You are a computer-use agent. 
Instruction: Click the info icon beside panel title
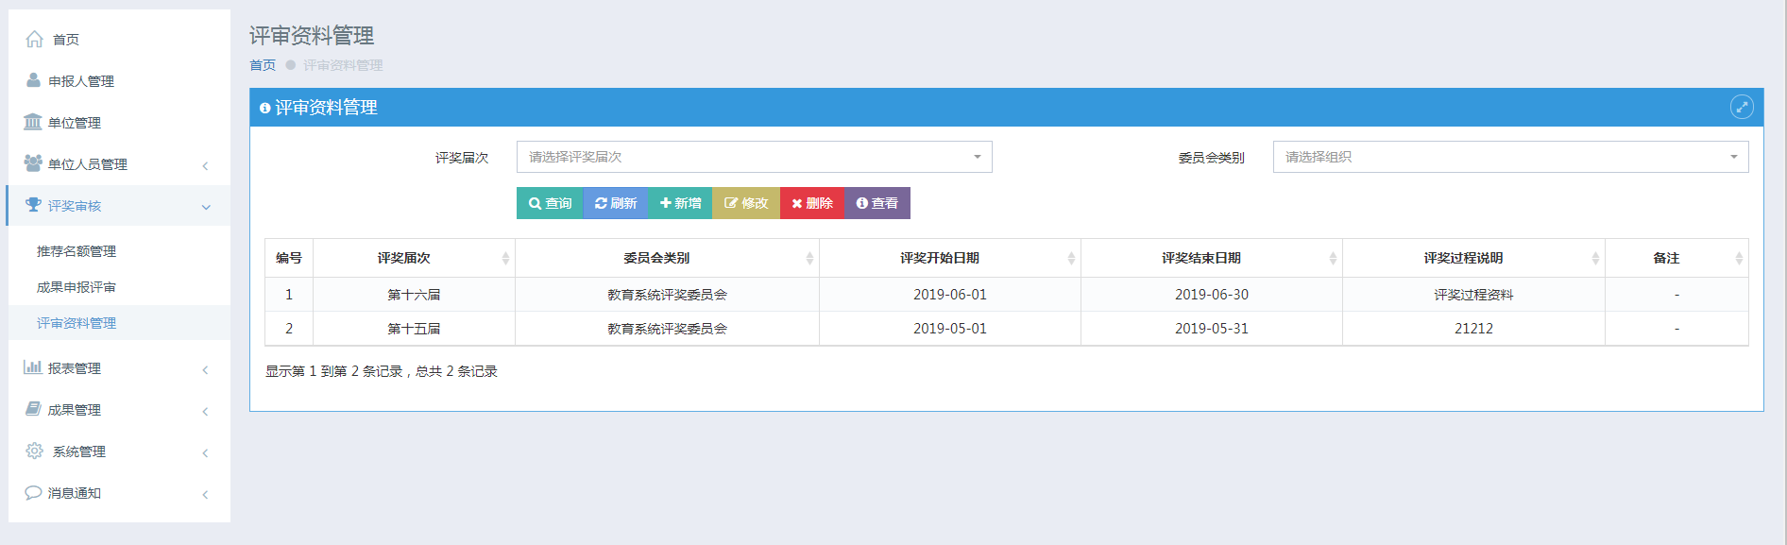tap(265, 108)
